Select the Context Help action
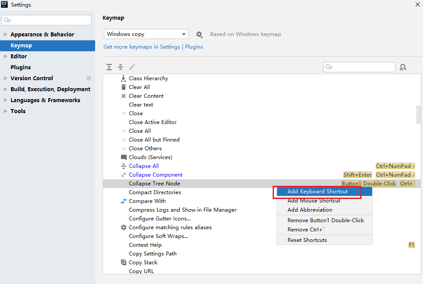 145,245
